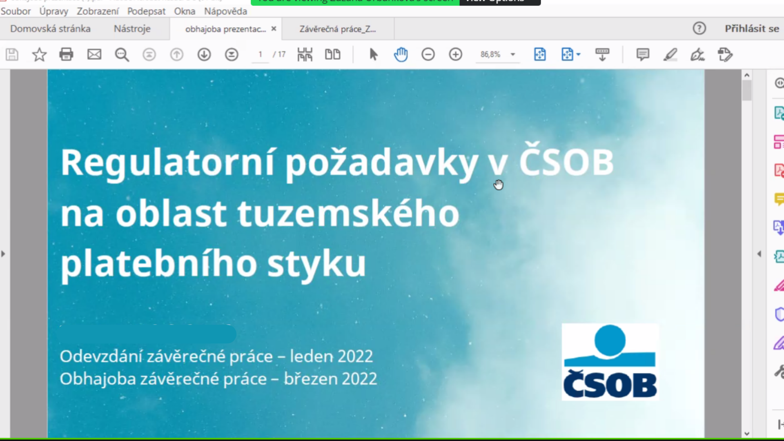Image resolution: width=784 pixels, height=441 pixels.
Task: Go to the first page icon
Action: tap(149, 54)
